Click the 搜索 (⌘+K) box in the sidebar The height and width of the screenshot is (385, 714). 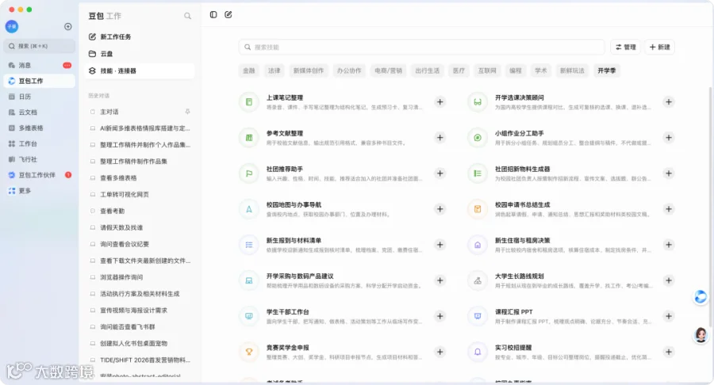[x=40, y=46]
